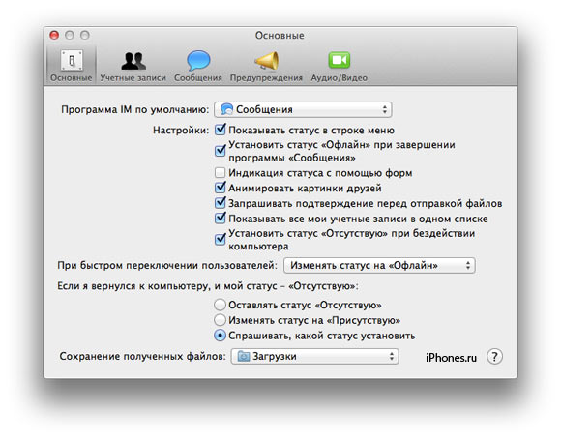Click Сохранение полученных файлов label
The image size is (561, 439).
143,357
